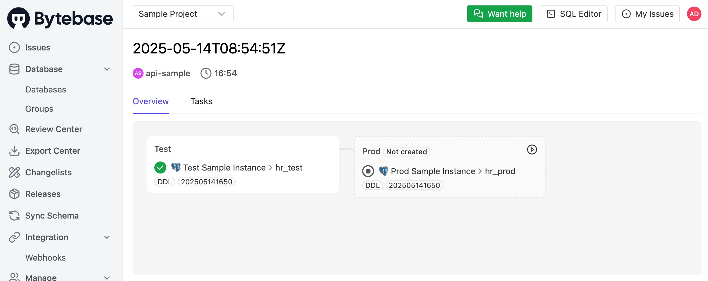Image resolution: width=708 pixels, height=281 pixels.
Task: Open the Sample Project dropdown
Action: click(183, 14)
